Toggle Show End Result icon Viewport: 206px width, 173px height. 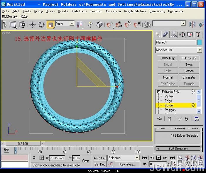(x=170, y=119)
